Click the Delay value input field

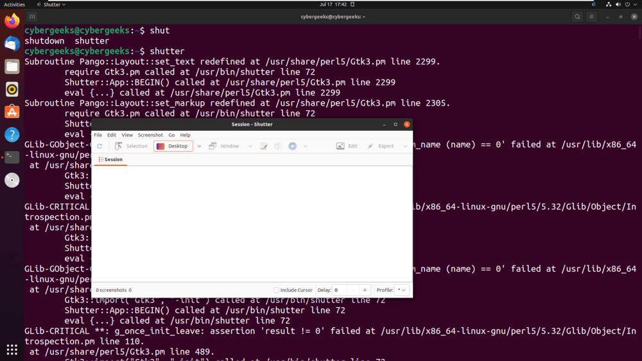click(340, 290)
